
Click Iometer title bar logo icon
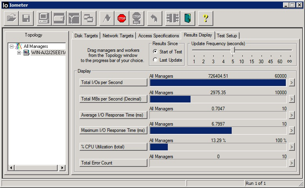coord(5,5)
